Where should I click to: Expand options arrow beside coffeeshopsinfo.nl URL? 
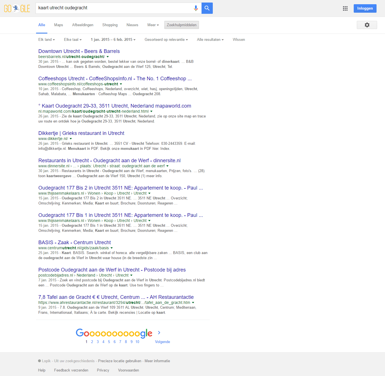pos(121,84)
